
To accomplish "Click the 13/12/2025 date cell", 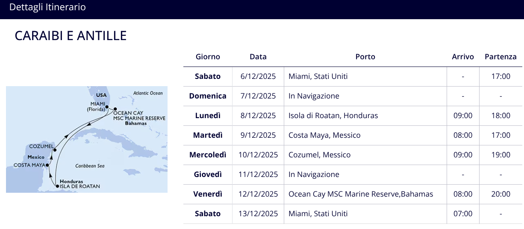I will [x=258, y=214].
